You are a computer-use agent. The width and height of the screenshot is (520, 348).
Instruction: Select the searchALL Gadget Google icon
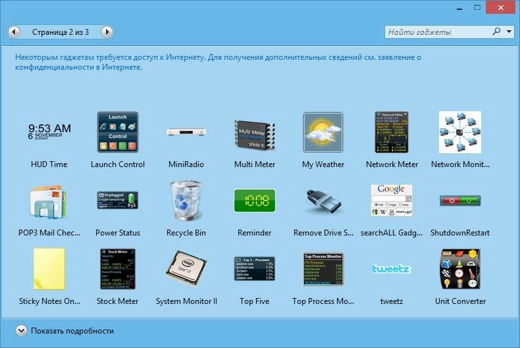tap(392, 200)
